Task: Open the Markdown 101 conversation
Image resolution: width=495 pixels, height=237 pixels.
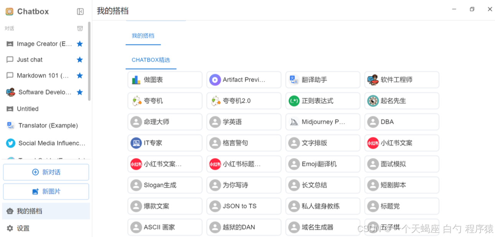Action: pyautogui.click(x=45, y=75)
